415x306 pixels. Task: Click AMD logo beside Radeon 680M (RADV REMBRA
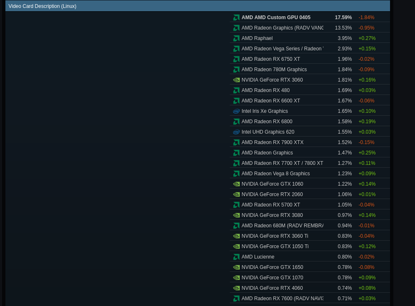236,226
